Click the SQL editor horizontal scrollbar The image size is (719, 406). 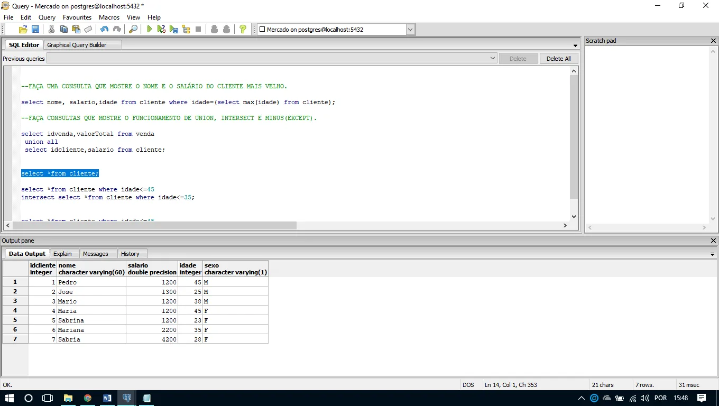click(153, 225)
